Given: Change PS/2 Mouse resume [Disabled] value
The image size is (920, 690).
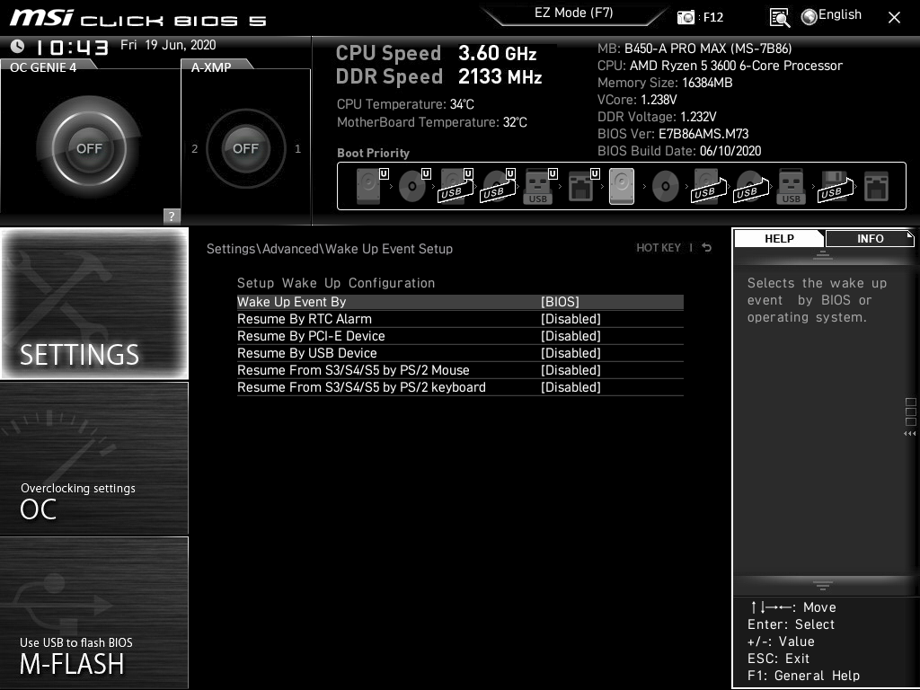Looking at the screenshot, I should 571,369.
